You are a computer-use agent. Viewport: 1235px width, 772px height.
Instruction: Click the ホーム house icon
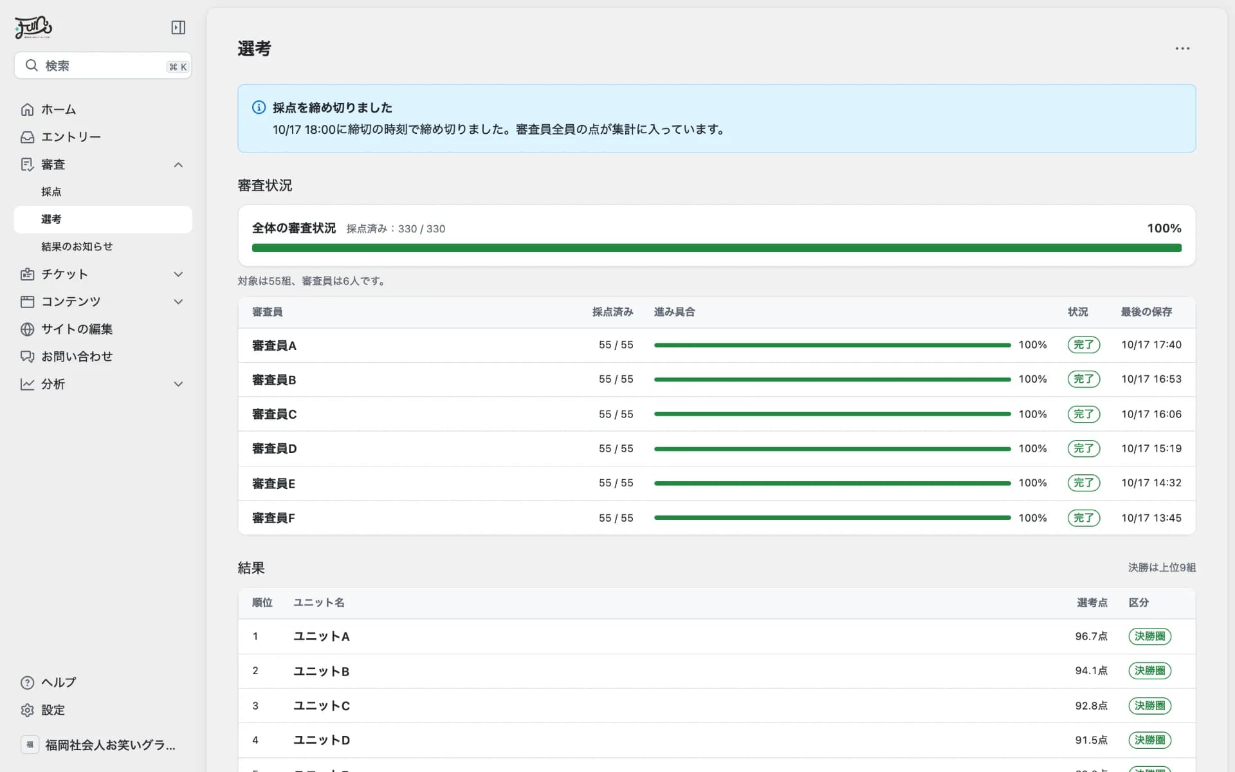click(x=27, y=109)
